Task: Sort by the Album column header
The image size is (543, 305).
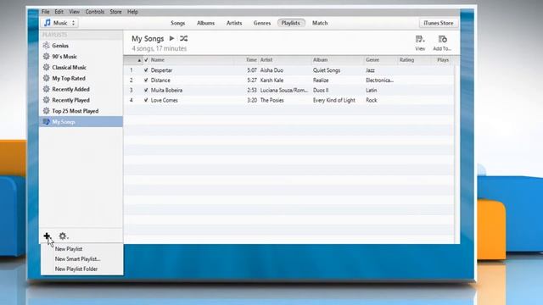Action: point(321,60)
